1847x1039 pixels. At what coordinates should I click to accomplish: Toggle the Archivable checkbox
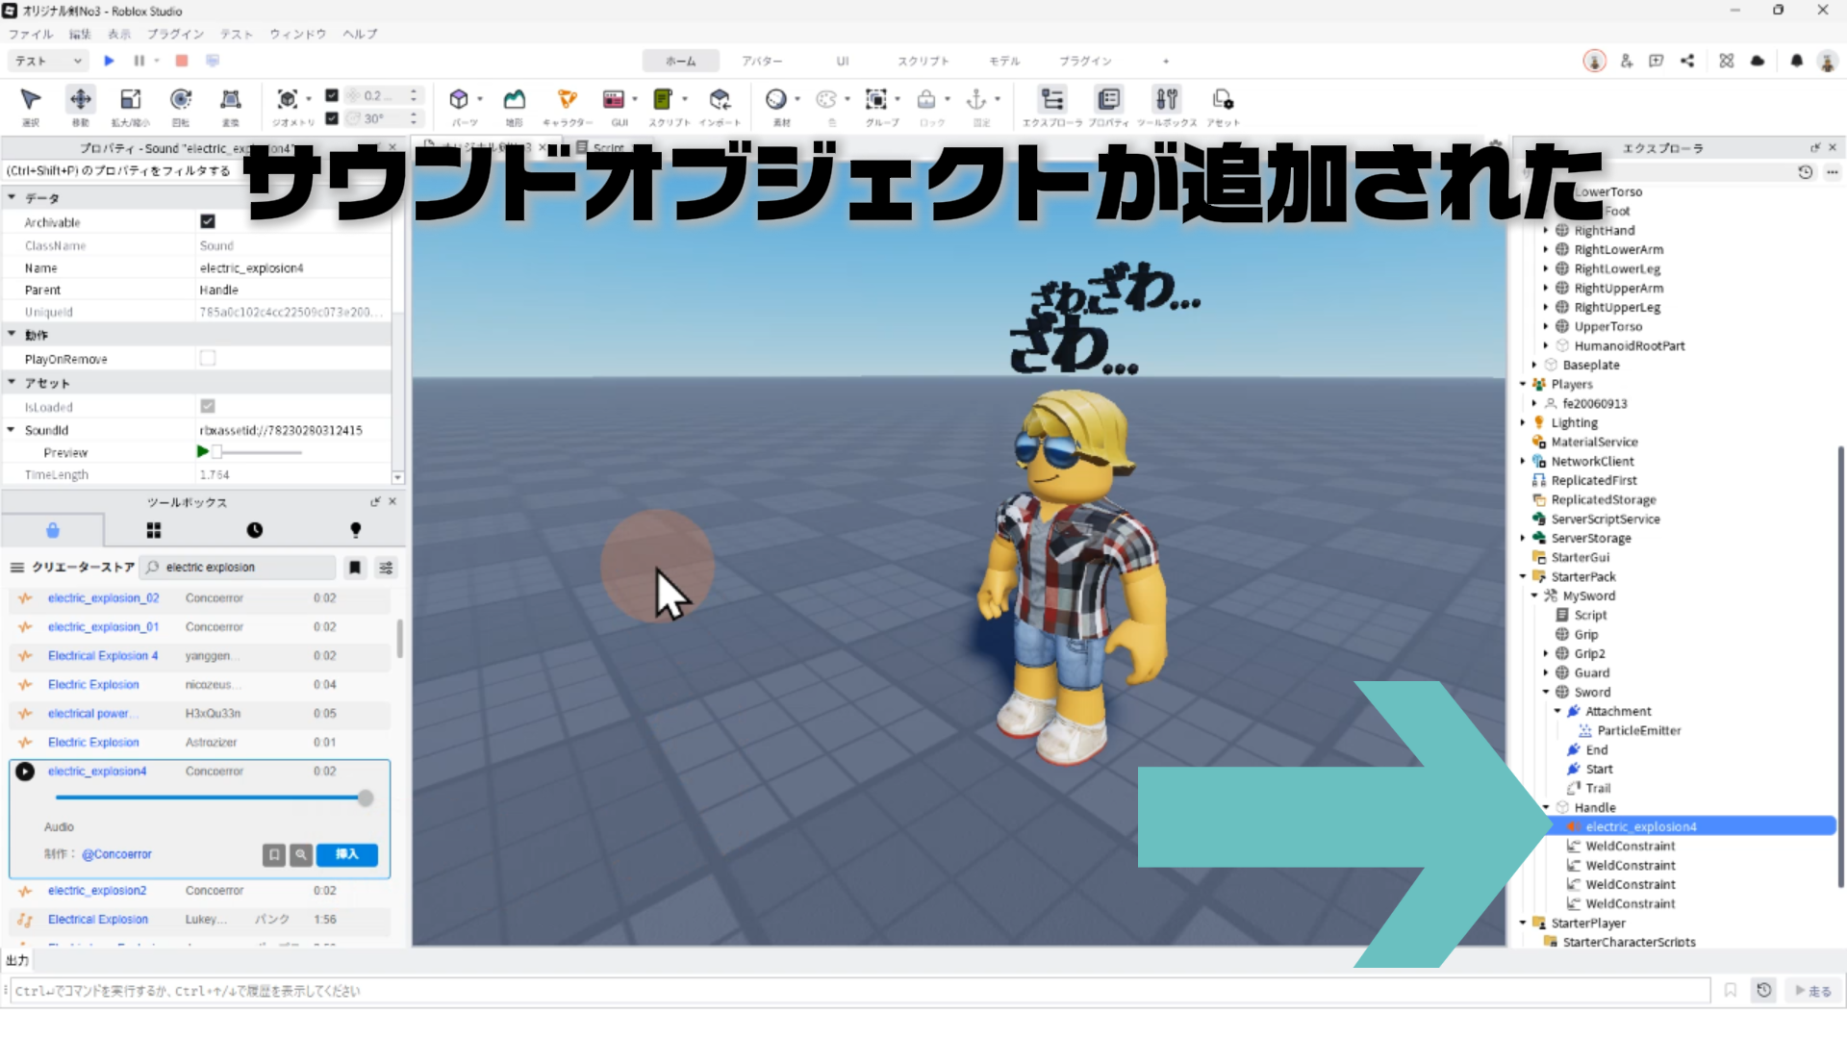pyautogui.click(x=208, y=221)
